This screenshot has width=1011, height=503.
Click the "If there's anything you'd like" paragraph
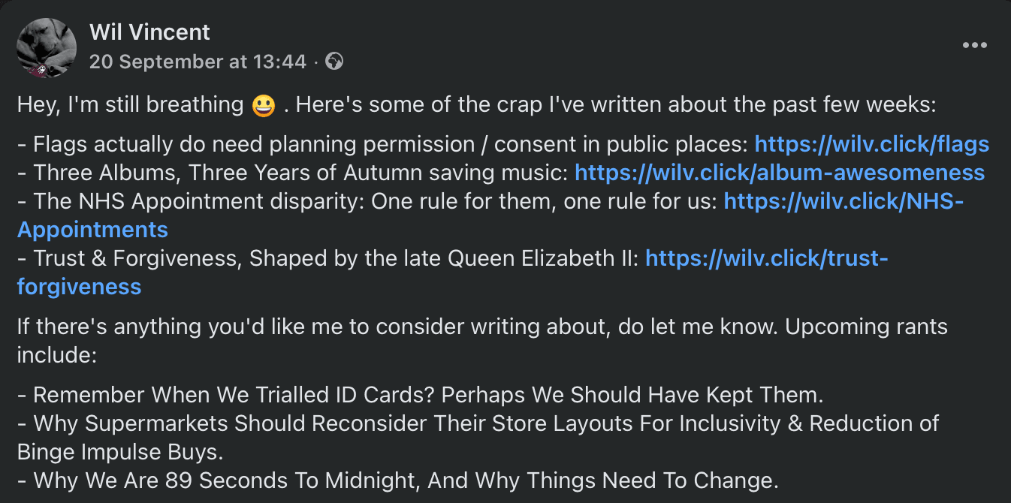click(481, 327)
